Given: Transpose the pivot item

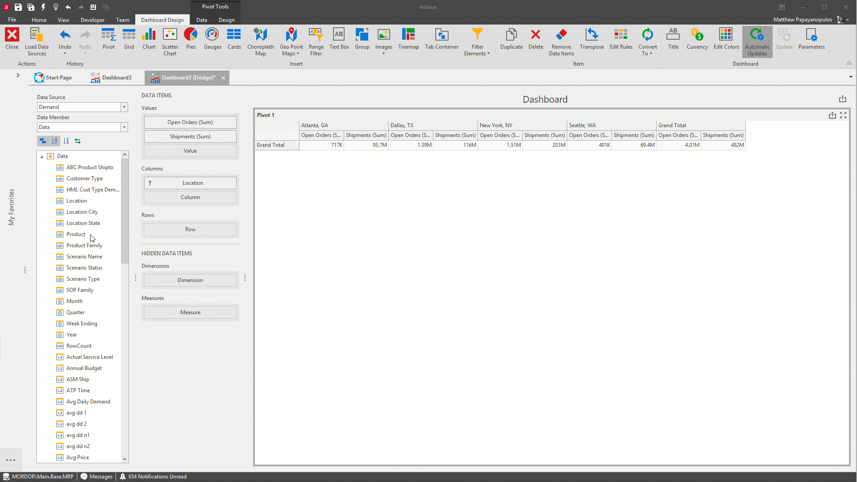Looking at the screenshot, I should click(x=592, y=39).
